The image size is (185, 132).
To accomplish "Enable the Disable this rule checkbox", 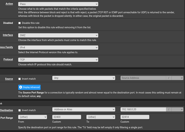I will click(x=20, y=23).
